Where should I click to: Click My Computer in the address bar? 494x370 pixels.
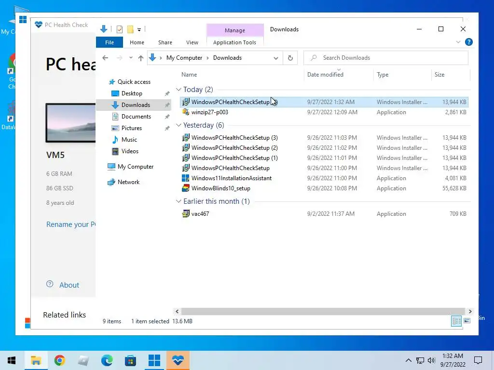click(184, 58)
